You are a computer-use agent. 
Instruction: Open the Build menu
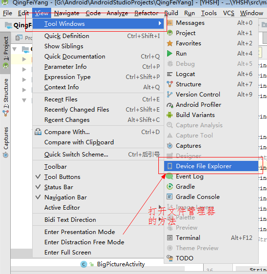(x=172, y=13)
